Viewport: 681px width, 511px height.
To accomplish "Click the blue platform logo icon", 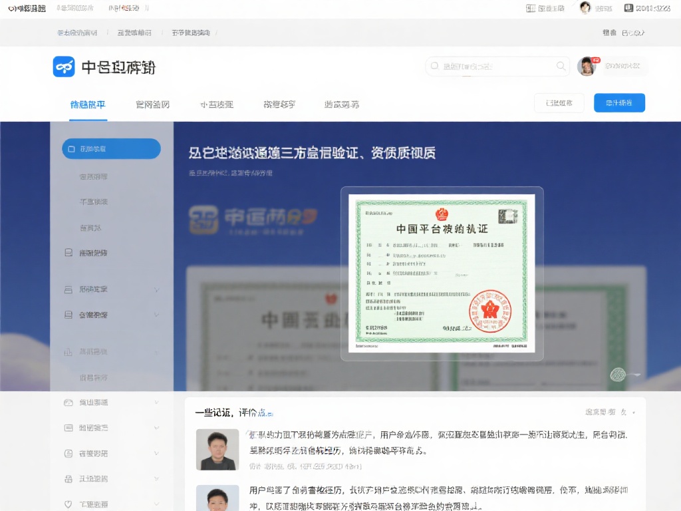I will [x=63, y=67].
